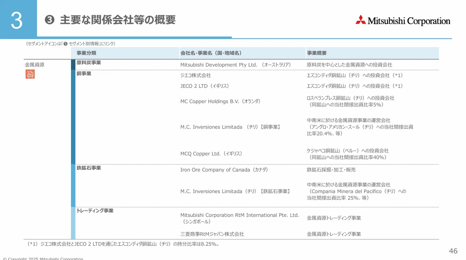The image size is (466, 260).
Task: Click the ジエコ株式会社 row's エスコンディダ銅鉱山 description
Action: pos(355,75)
